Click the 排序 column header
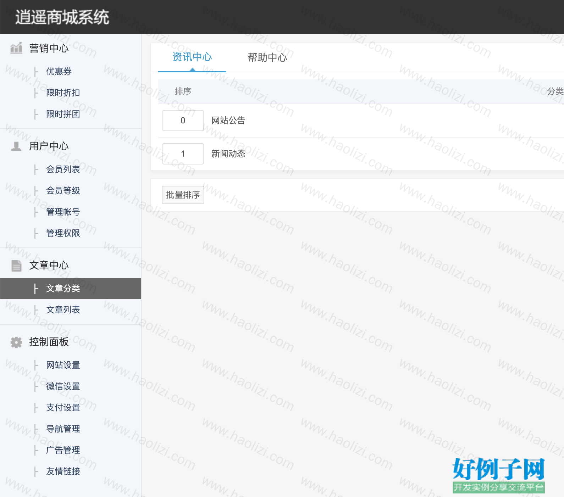The width and height of the screenshot is (564, 497). click(183, 91)
